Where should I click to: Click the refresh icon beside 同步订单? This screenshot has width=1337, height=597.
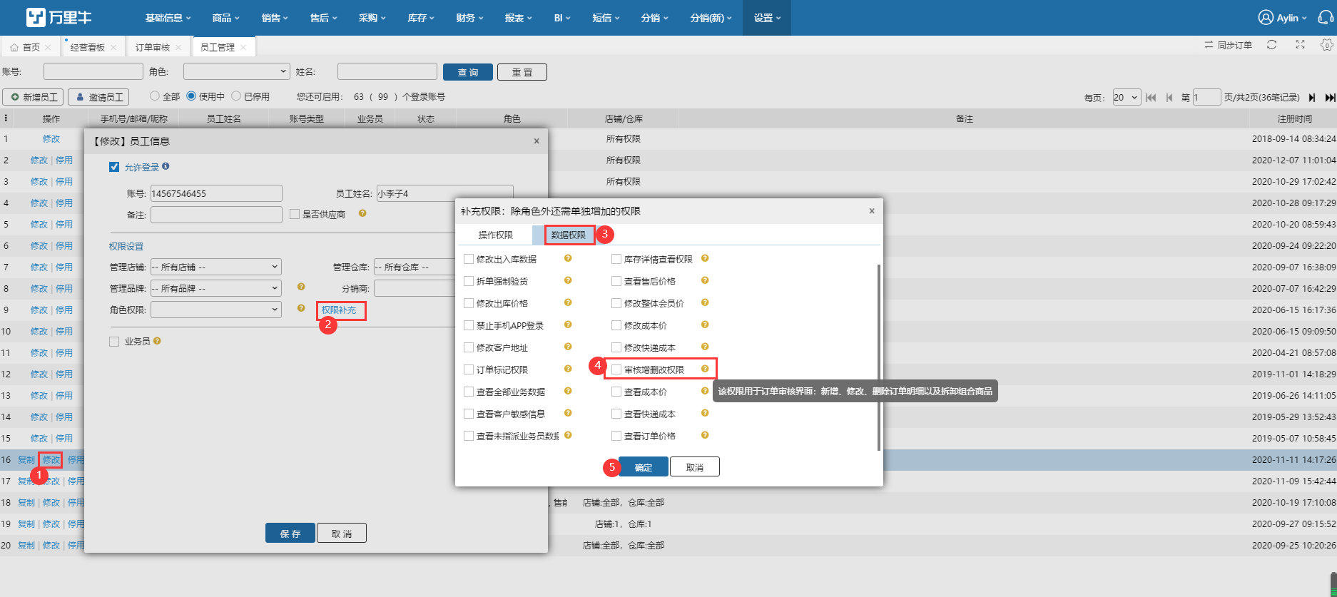pyautogui.click(x=1271, y=45)
